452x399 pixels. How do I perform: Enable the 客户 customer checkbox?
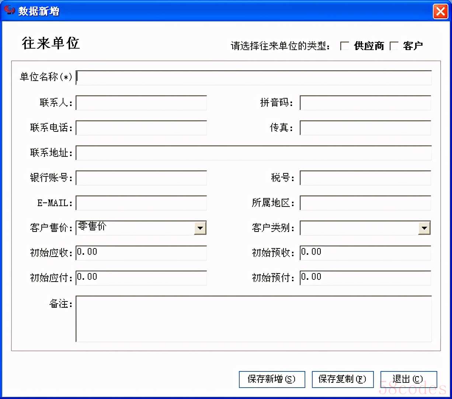[x=394, y=46]
